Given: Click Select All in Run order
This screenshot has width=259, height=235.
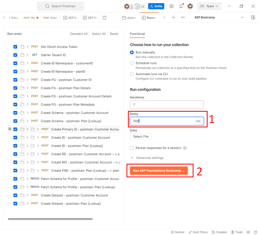Looking at the screenshot, I should [99, 34].
